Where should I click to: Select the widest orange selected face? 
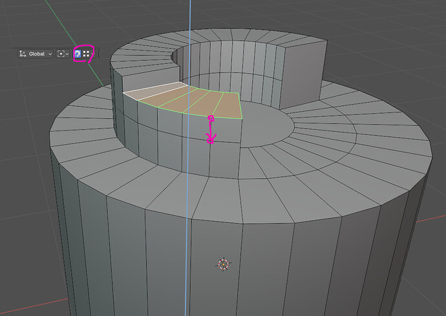(x=227, y=105)
